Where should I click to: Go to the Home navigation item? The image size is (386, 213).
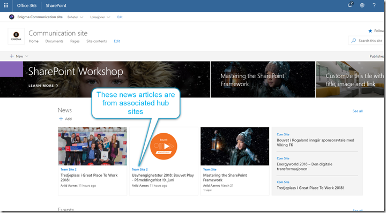tap(33, 41)
